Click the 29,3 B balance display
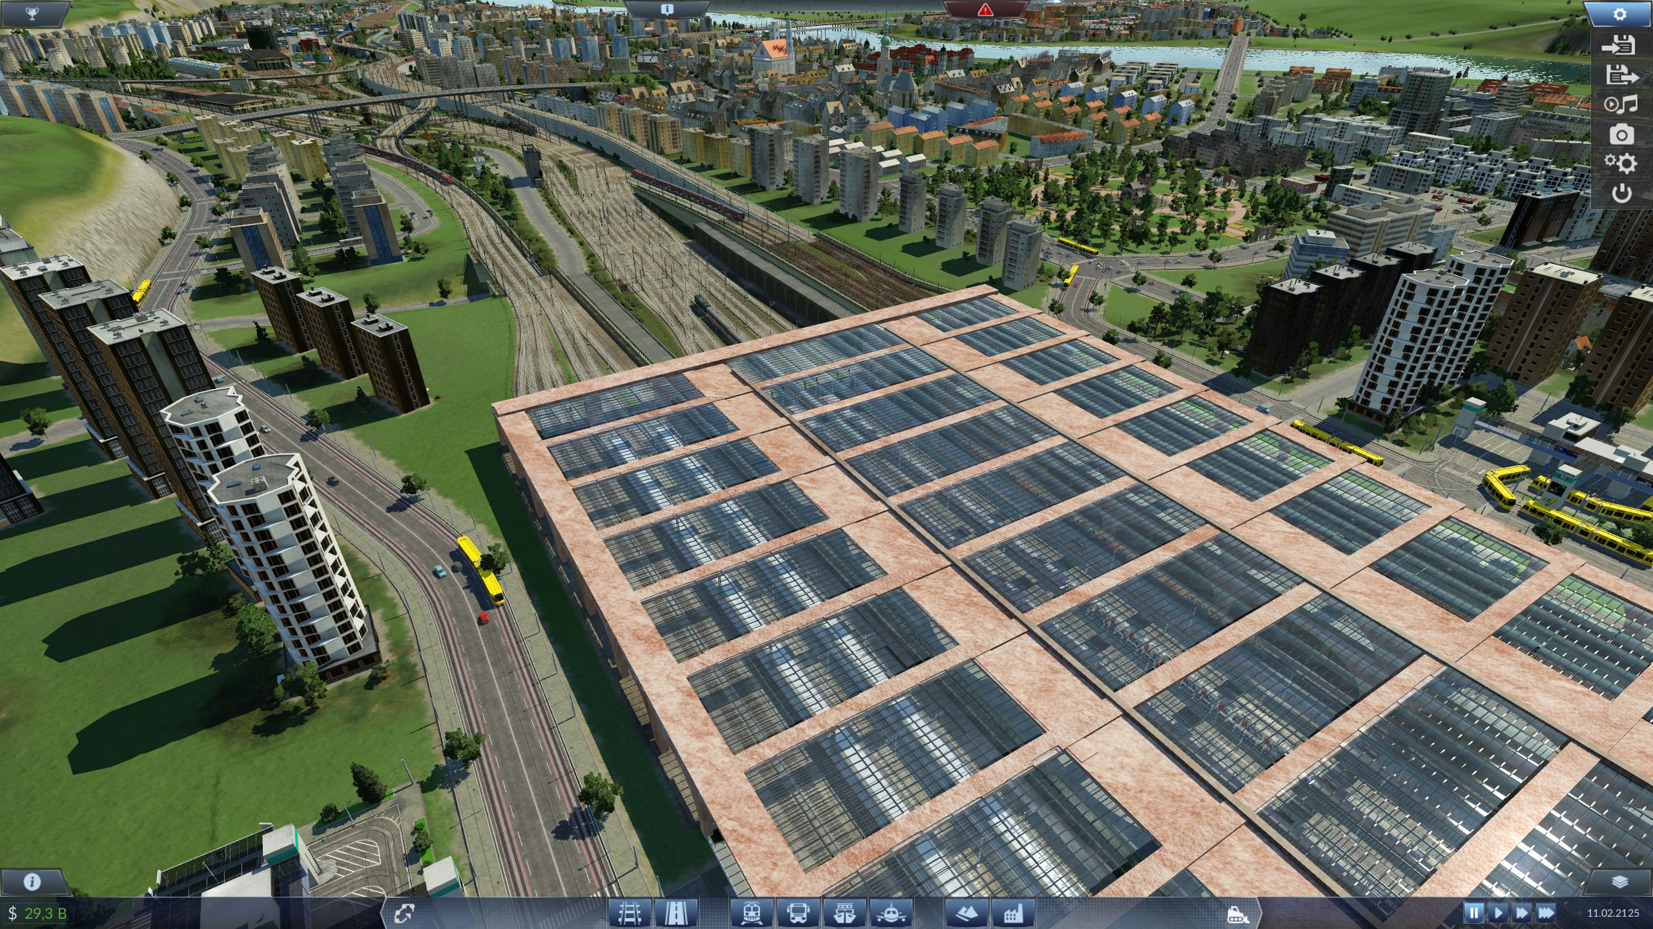Viewport: 1653px width, 929px height. point(39,914)
